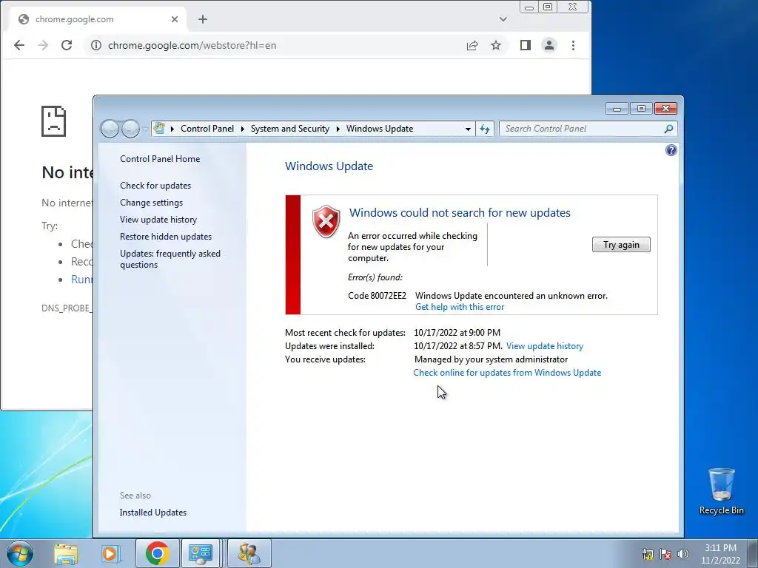Click the Windows Update page heading

[329, 166]
